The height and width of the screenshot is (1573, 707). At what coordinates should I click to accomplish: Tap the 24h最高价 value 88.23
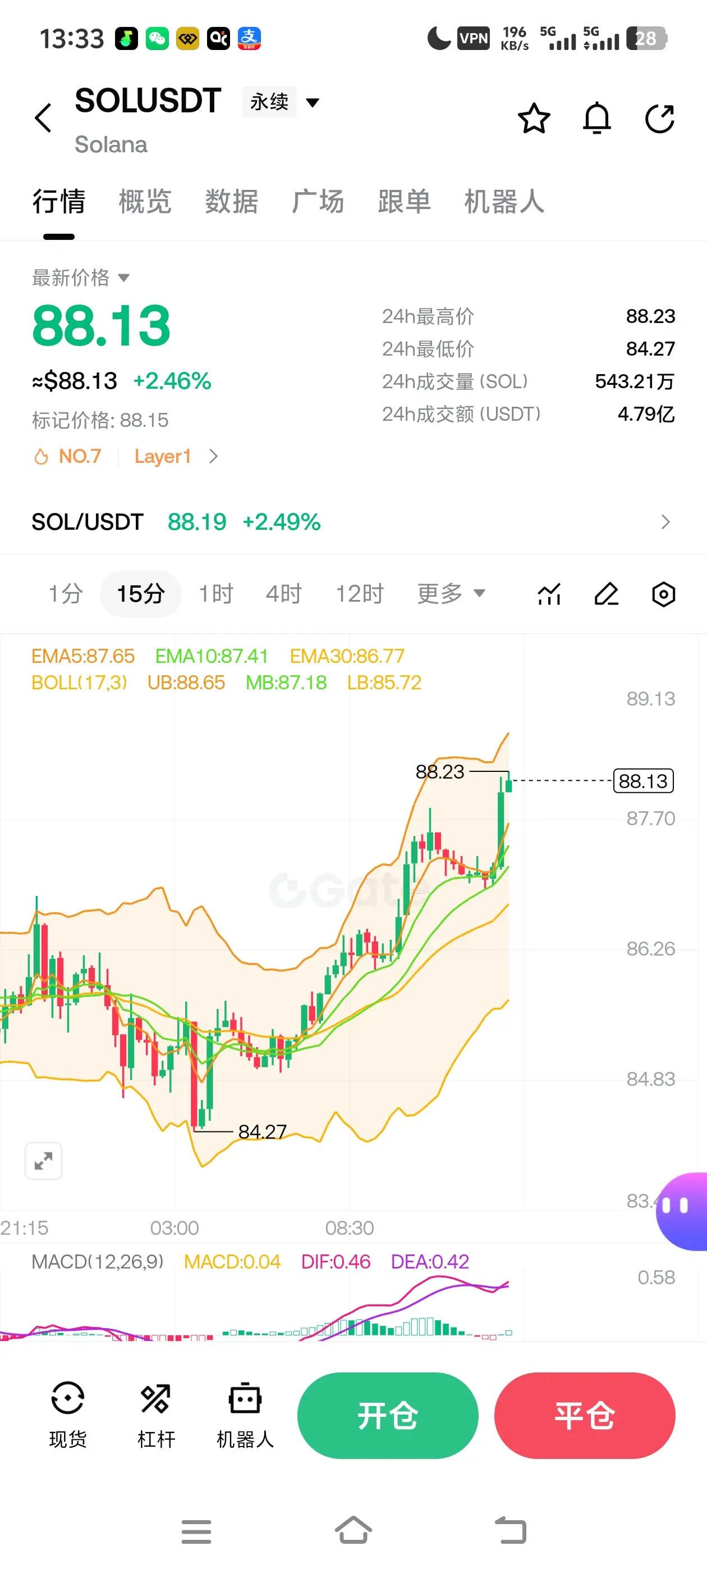pos(650,316)
